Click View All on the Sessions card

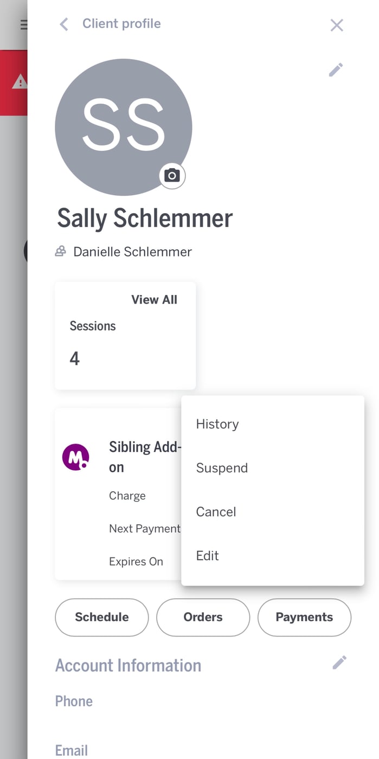(x=154, y=300)
